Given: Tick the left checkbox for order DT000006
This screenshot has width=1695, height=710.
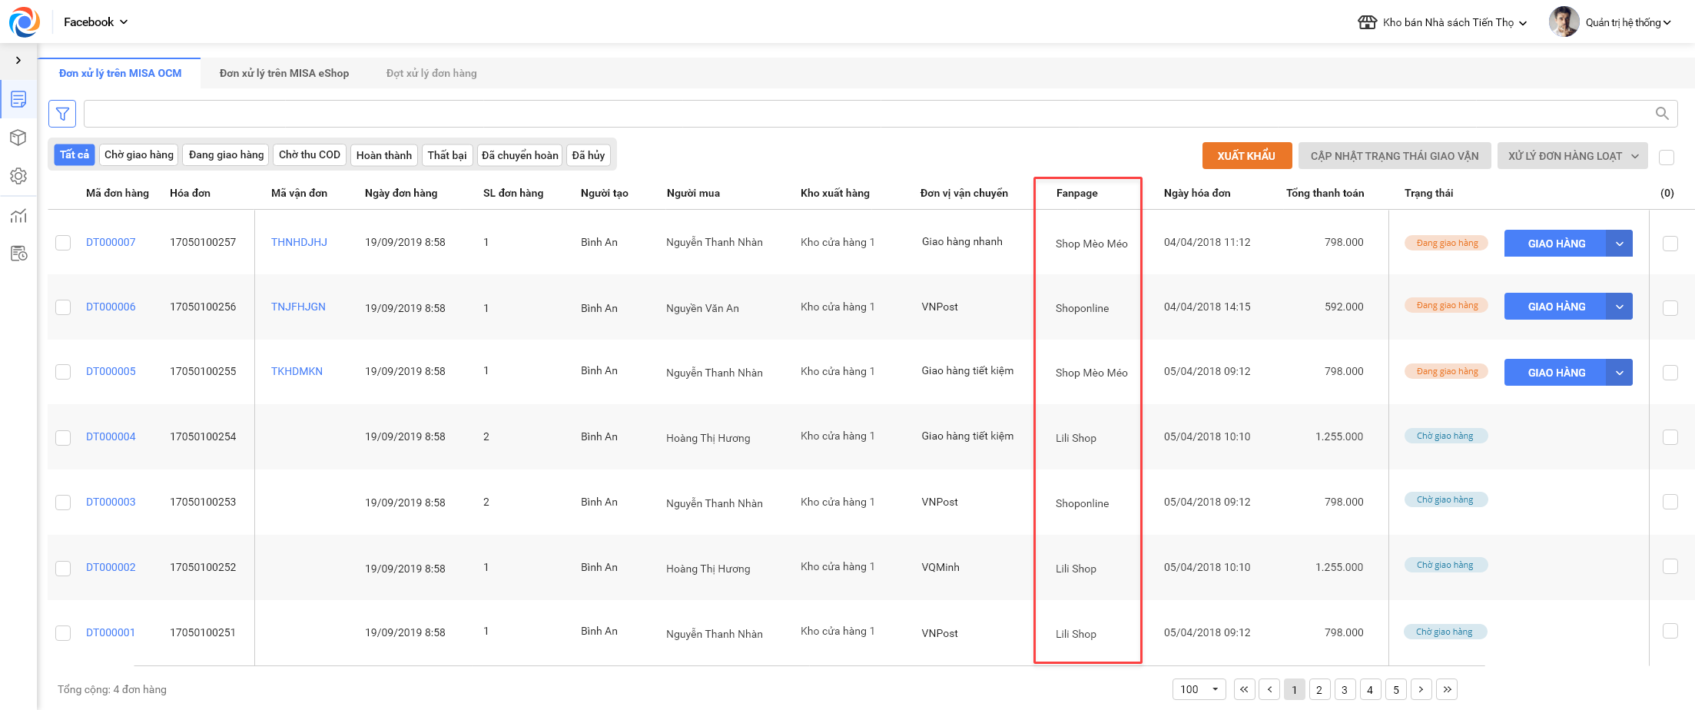Looking at the screenshot, I should 63,307.
